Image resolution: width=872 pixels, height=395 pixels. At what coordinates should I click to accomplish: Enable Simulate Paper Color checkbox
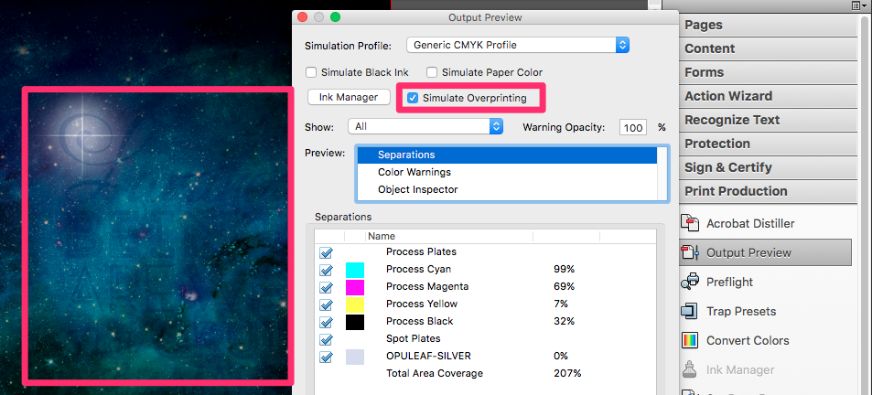[432, 72]
